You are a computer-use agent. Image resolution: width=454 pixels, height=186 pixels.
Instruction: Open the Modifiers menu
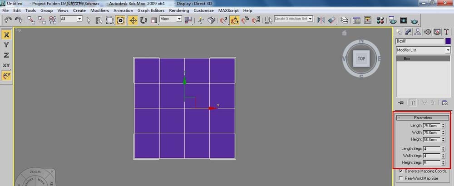click(x=99, y=10)
